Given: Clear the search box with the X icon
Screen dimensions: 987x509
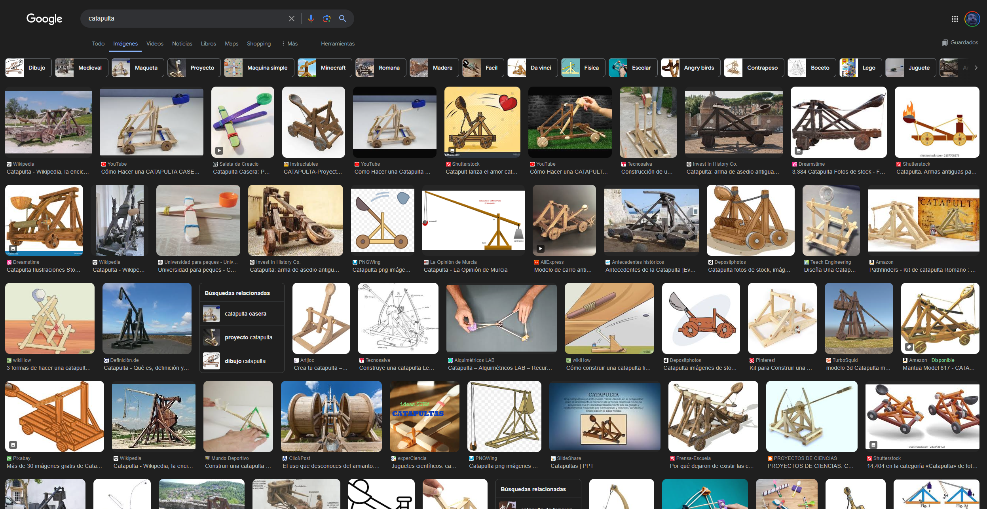Looking at the screenshot, I should pos(292,19).
